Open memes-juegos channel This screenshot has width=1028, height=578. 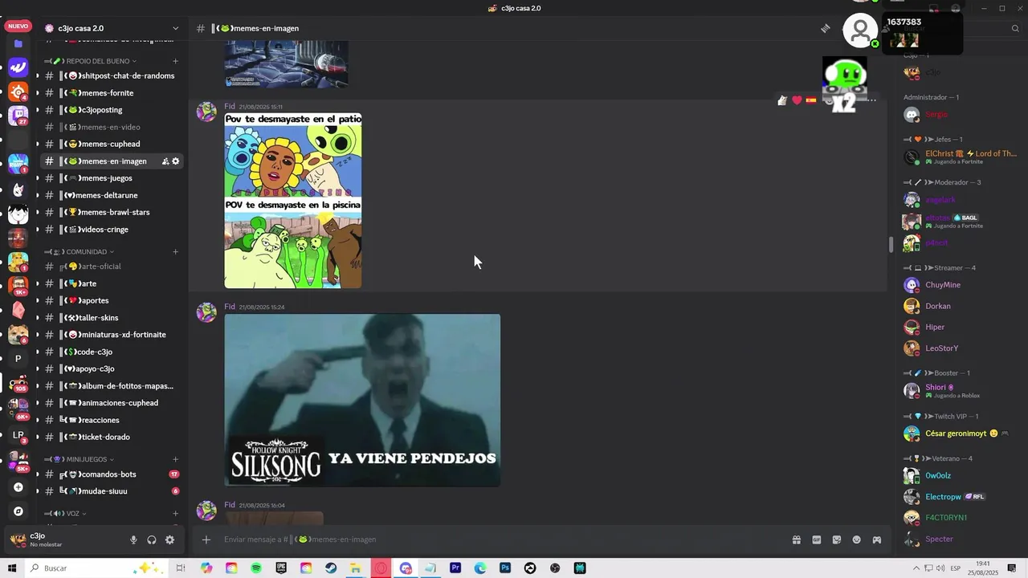point(112,178)
